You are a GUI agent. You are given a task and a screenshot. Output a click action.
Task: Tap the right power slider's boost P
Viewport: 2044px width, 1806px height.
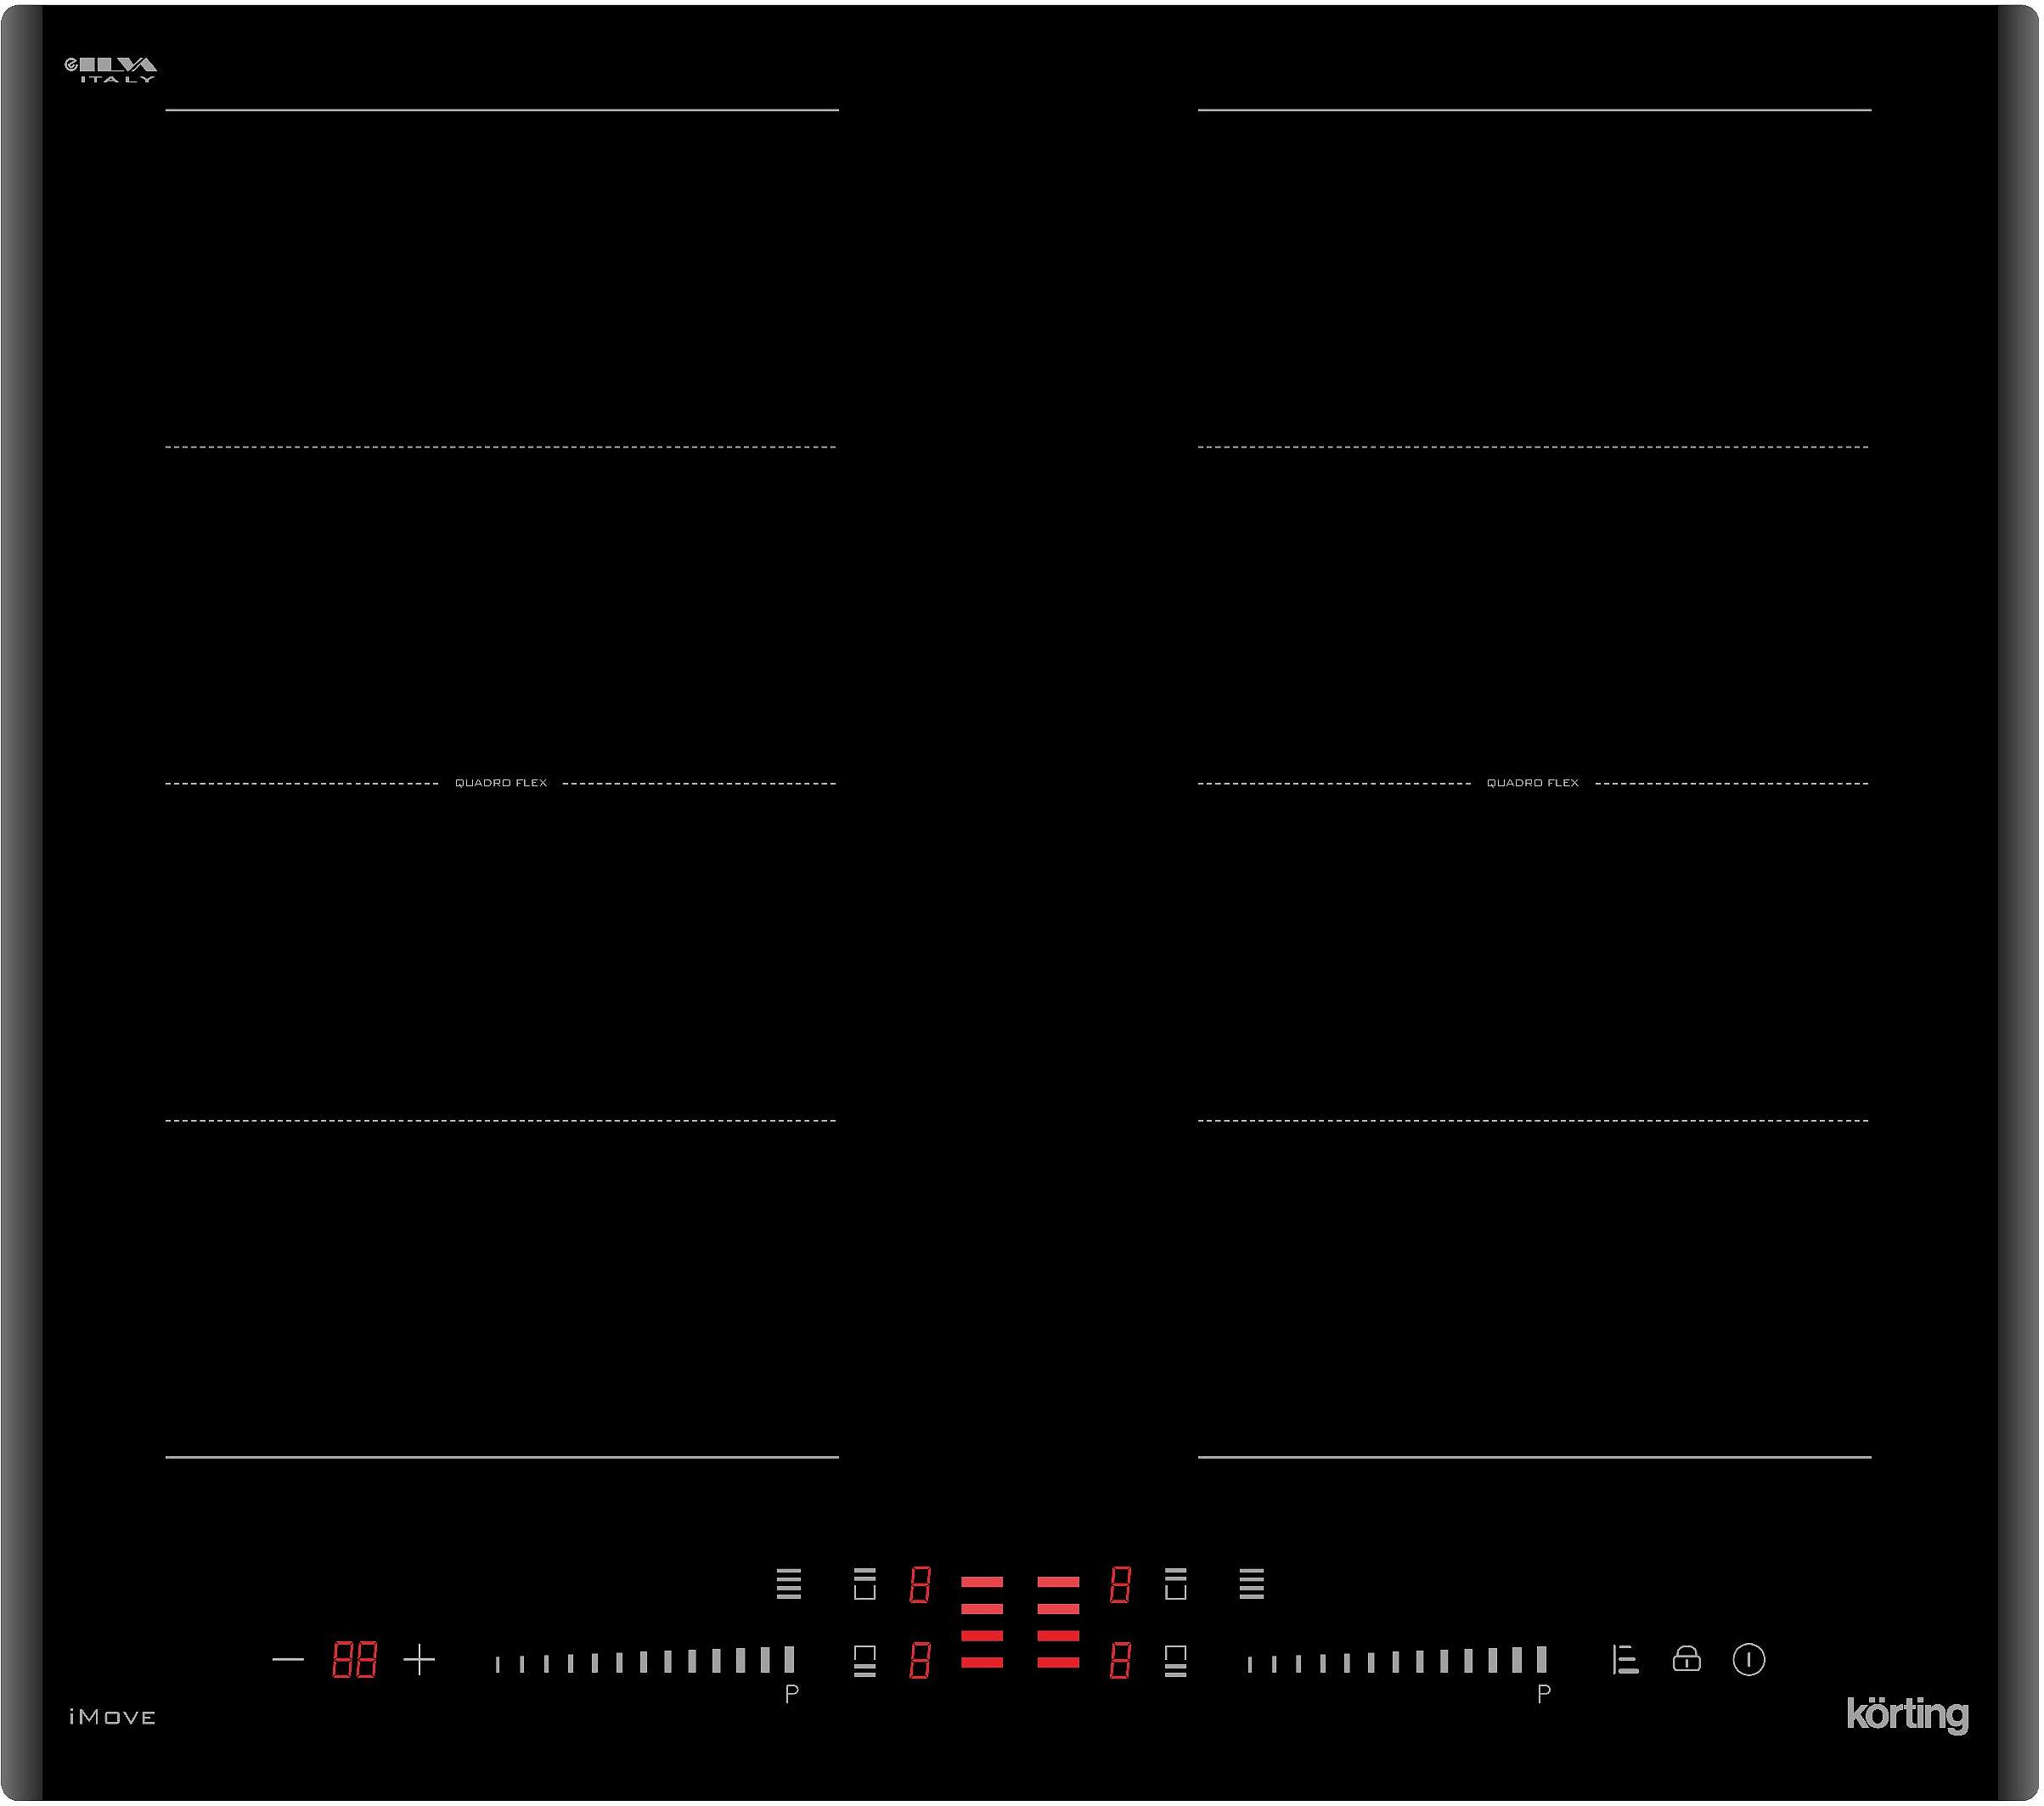[x=1544, y=1695]
